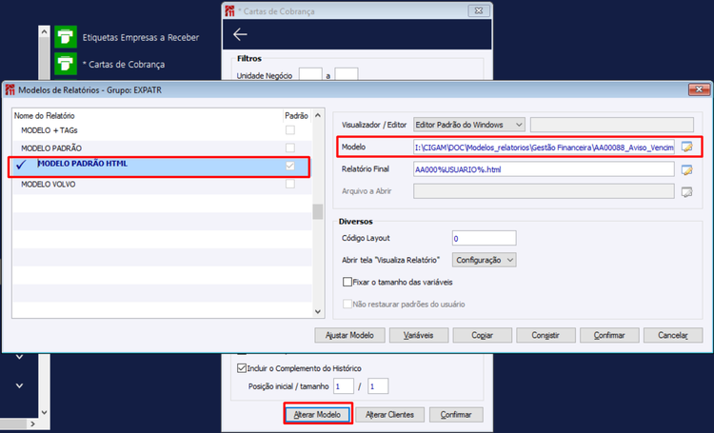Expand the upper chevron in left sidebar

[20, 357]
